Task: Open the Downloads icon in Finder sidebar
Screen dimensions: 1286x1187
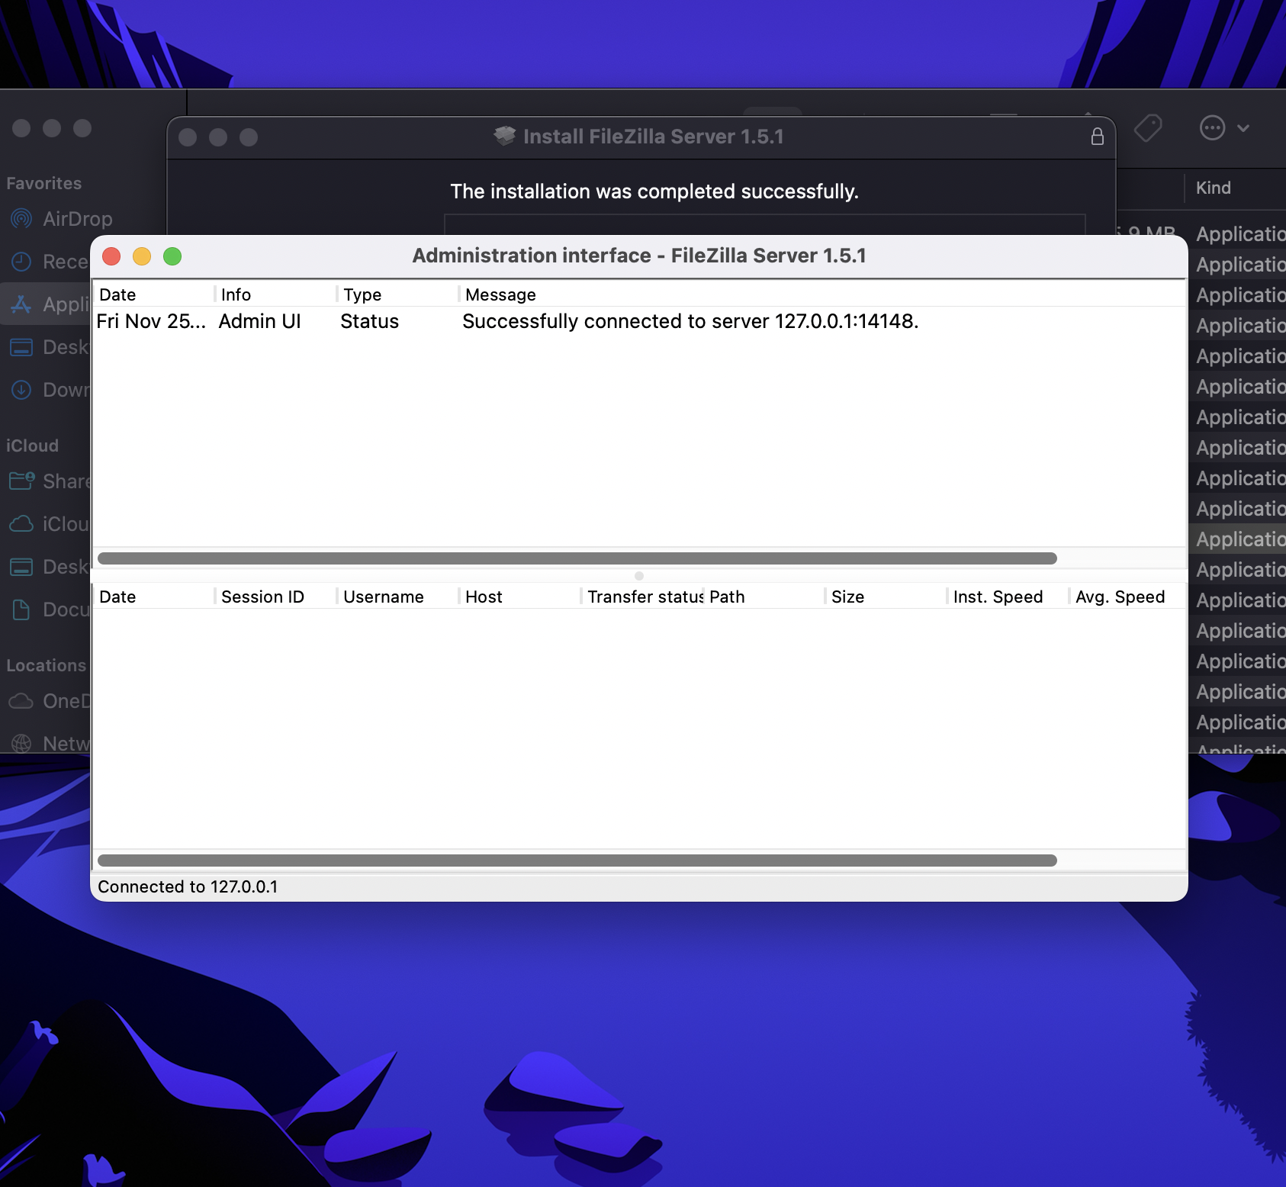Action: pos(21,390)
